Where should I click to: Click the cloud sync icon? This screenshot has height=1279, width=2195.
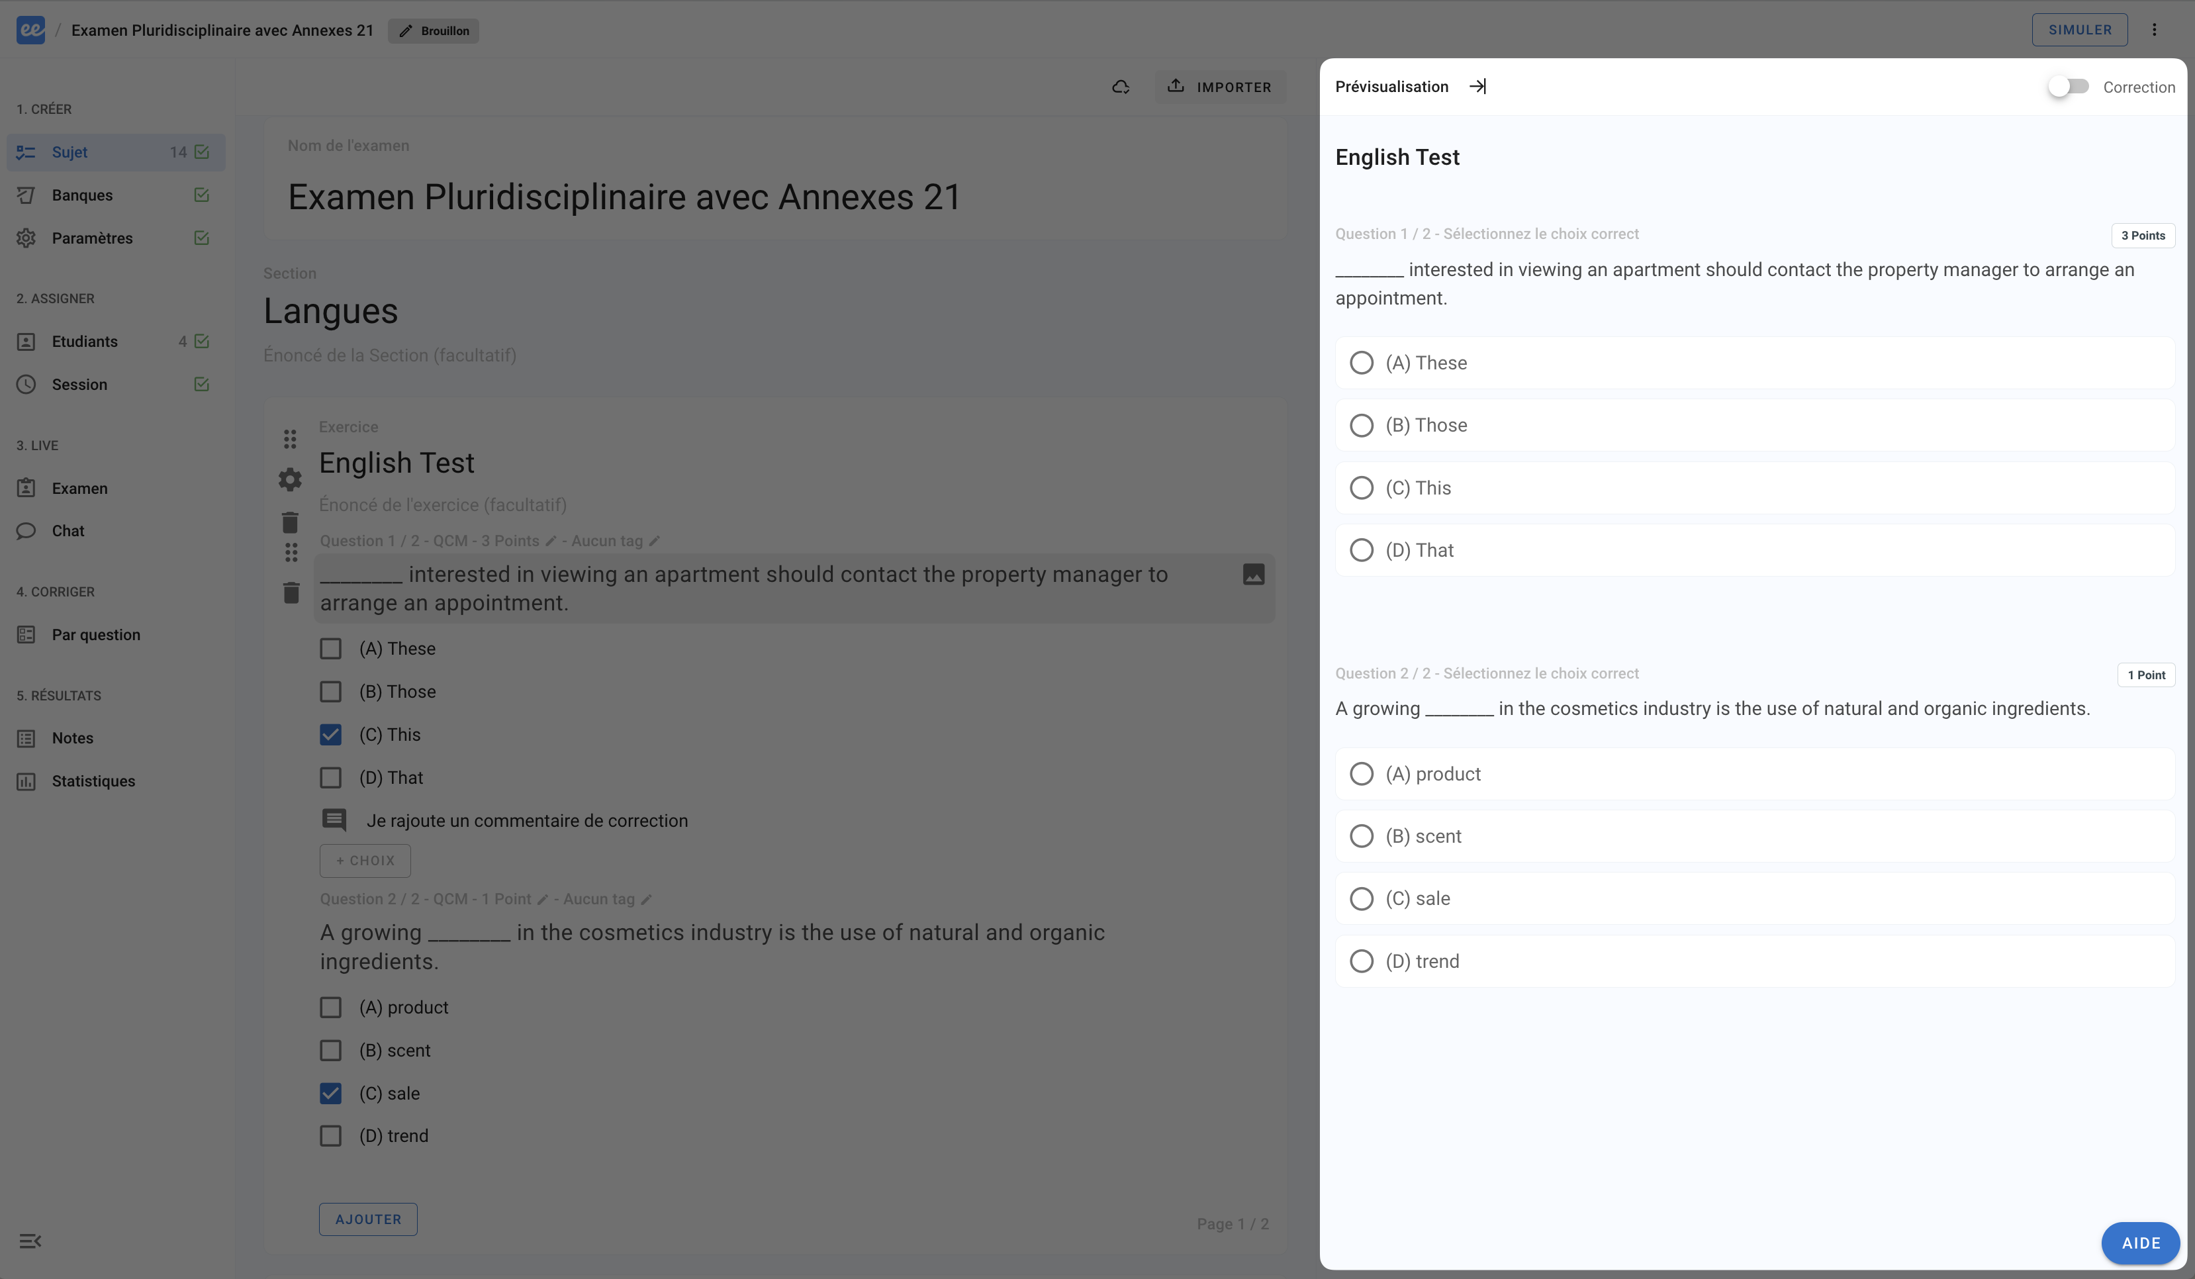click(x=1121, y=86)
